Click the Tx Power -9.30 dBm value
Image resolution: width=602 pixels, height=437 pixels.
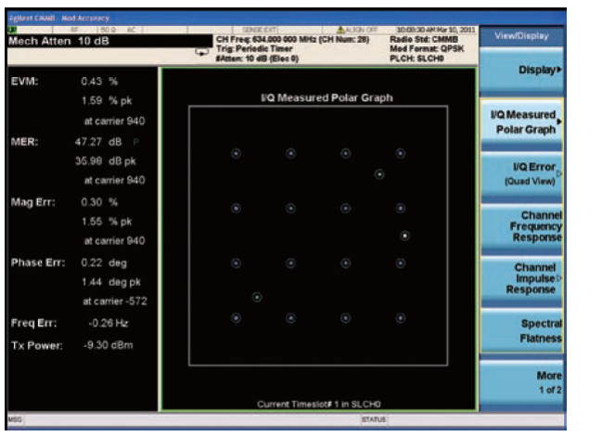pyautogui.click(x=108, y=345)
